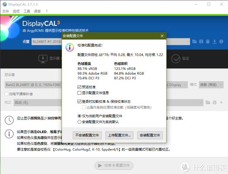Click the colorful info icon in dialog
The image size is (228, 174).
pos(70,47)
